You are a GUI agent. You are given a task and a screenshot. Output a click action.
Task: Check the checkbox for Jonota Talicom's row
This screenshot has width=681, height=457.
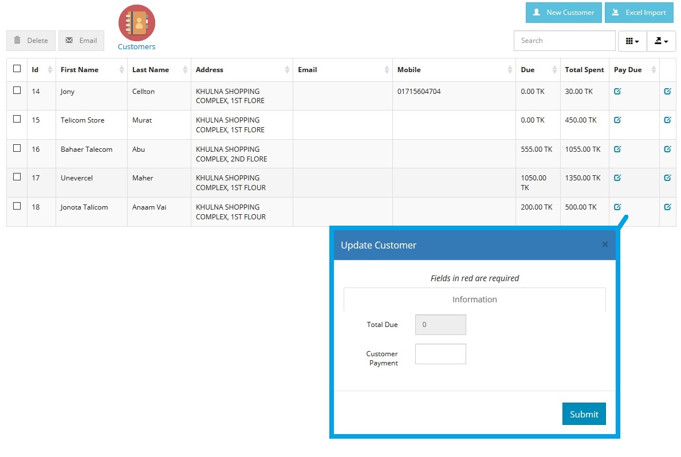tap(17, 206)
